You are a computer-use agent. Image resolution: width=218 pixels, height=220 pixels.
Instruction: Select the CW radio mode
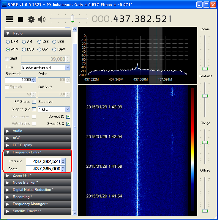[40, 50]
